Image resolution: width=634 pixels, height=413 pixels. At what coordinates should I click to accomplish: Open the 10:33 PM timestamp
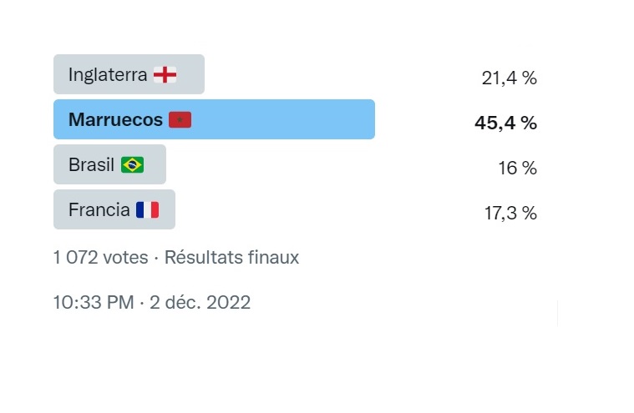point(93,302)
